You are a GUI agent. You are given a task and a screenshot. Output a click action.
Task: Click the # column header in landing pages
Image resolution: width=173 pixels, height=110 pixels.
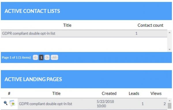(9, 93)
